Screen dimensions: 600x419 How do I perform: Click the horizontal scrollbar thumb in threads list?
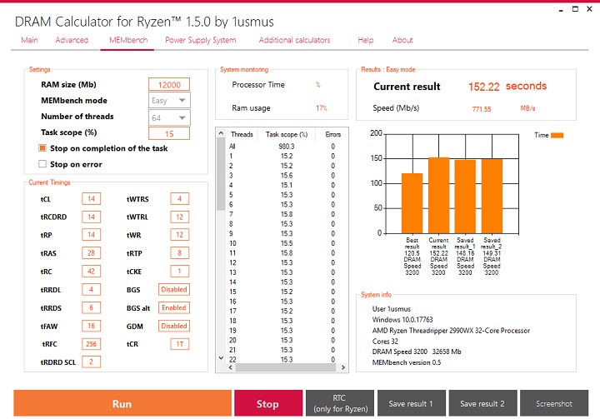[286, 367]
